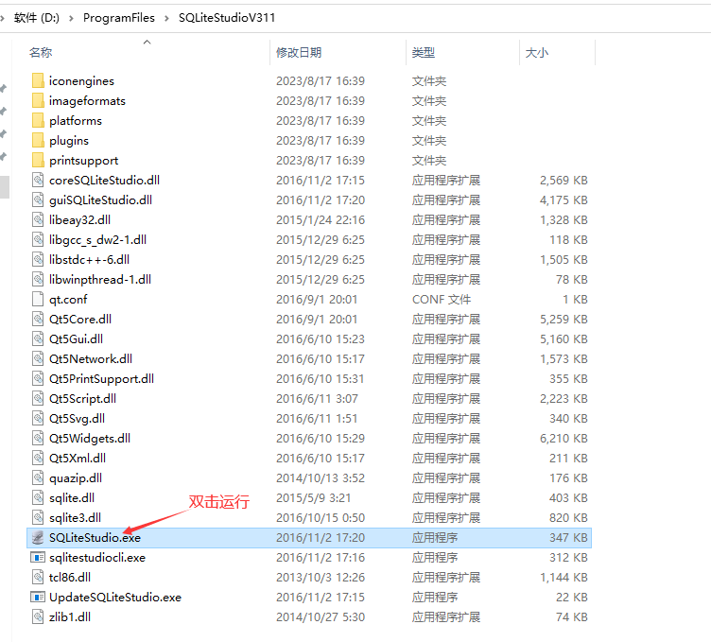The width and height of the screenshot is (711, 642).
Task: Click the tcl86.dll file icon
Action: click(38, 577)
